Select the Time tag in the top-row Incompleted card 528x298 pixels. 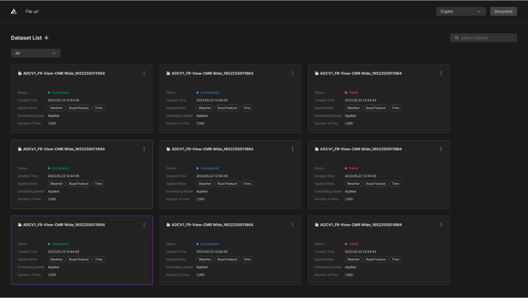[247, 108]
